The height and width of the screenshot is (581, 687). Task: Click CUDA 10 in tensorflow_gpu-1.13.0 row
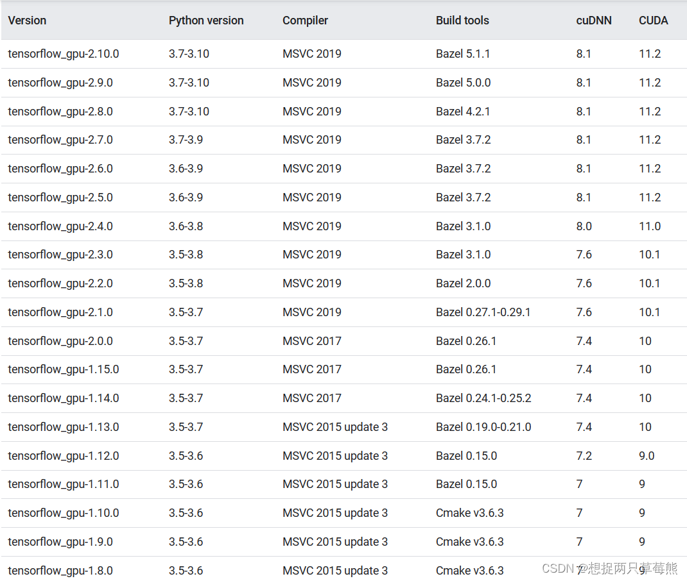tap(645, 428)
